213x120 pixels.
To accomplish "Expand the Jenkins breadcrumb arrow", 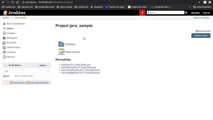I will (13, 18).
